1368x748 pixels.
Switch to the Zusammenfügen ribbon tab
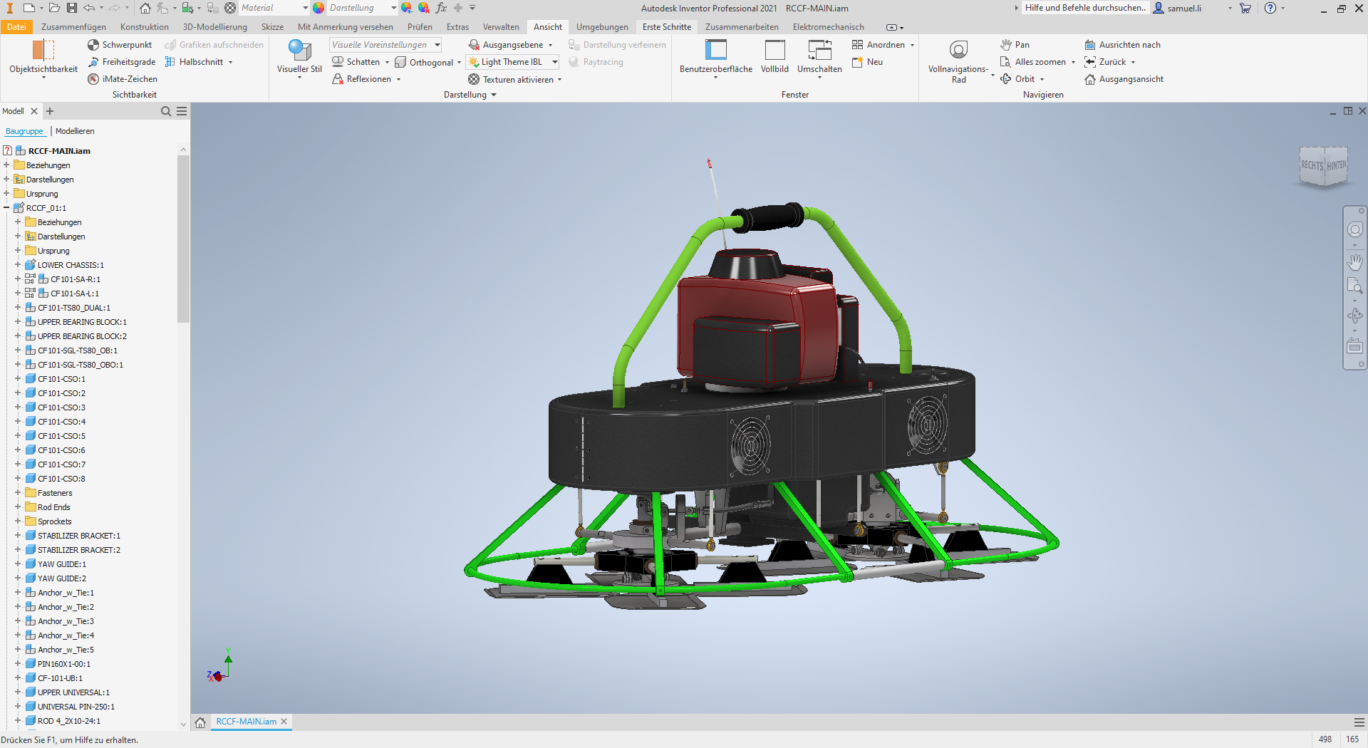tap(73, 27)
